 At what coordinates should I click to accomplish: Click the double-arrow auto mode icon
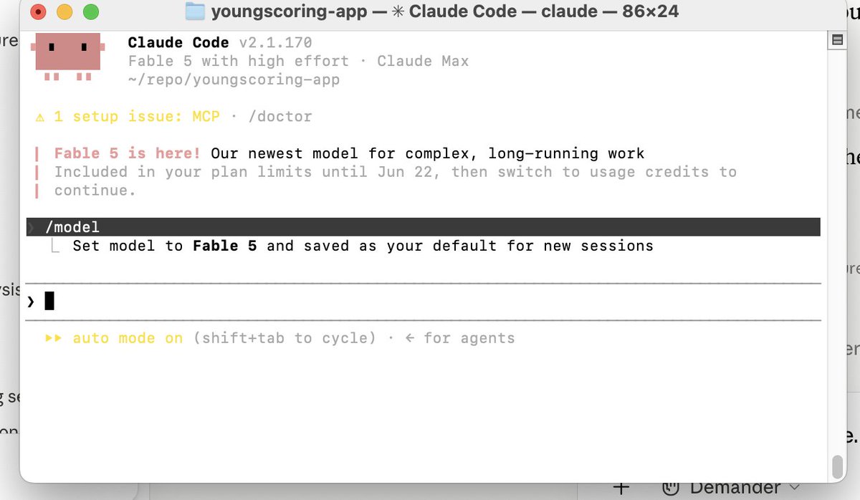point(54,338)
